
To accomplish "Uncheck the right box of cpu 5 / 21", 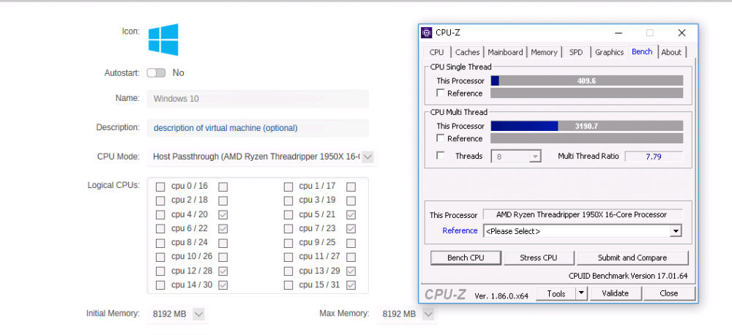I will pos(351,215).
